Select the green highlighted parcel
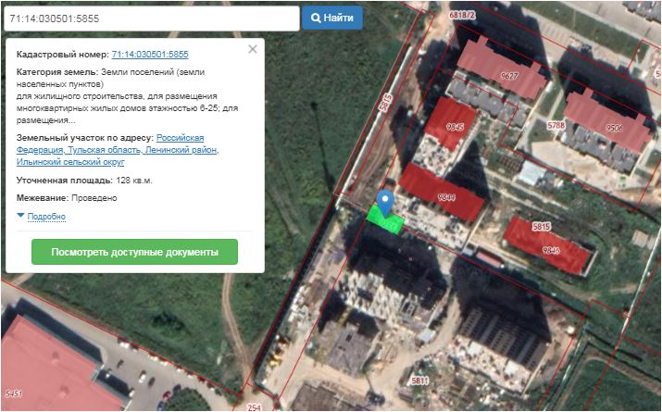Viewport: 662px width, 412px height. [385, 222]
